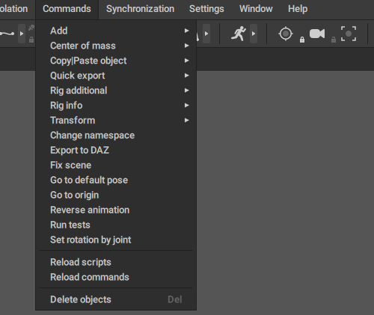Click the frame focus brackets icon
This screenshot has height=315, width=374.
[x=349, y=34]
